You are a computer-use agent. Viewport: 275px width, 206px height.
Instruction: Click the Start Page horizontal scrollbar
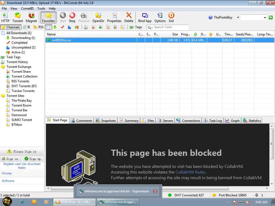coord(157,189)
